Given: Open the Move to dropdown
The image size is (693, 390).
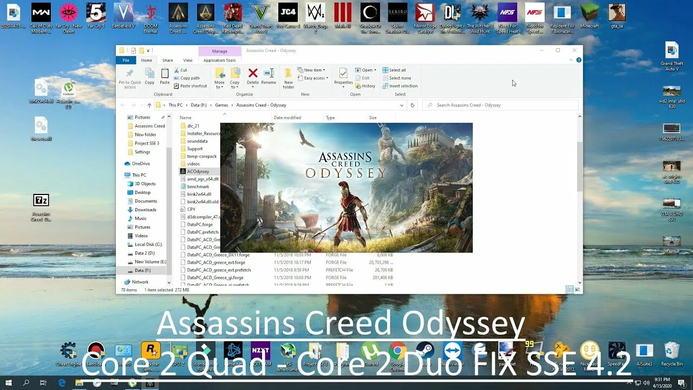Looking at the screenshot, I should coord(219,85).
